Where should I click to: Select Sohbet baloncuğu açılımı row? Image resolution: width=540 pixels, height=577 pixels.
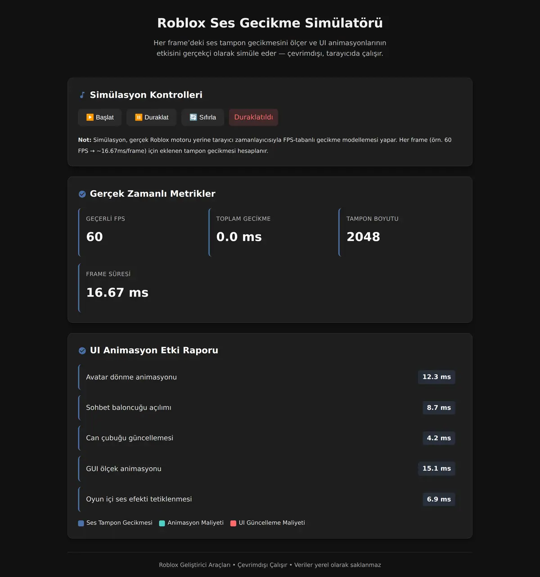pyautogui.click(x=270, y=408)
